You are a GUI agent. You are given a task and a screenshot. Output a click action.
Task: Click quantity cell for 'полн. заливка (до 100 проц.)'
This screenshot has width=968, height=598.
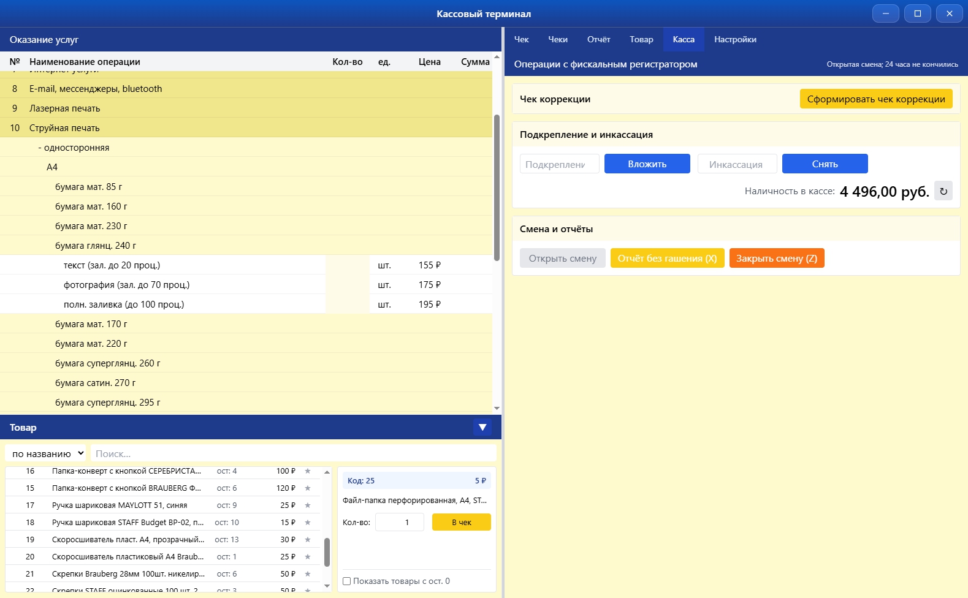(x=348, y=304)
